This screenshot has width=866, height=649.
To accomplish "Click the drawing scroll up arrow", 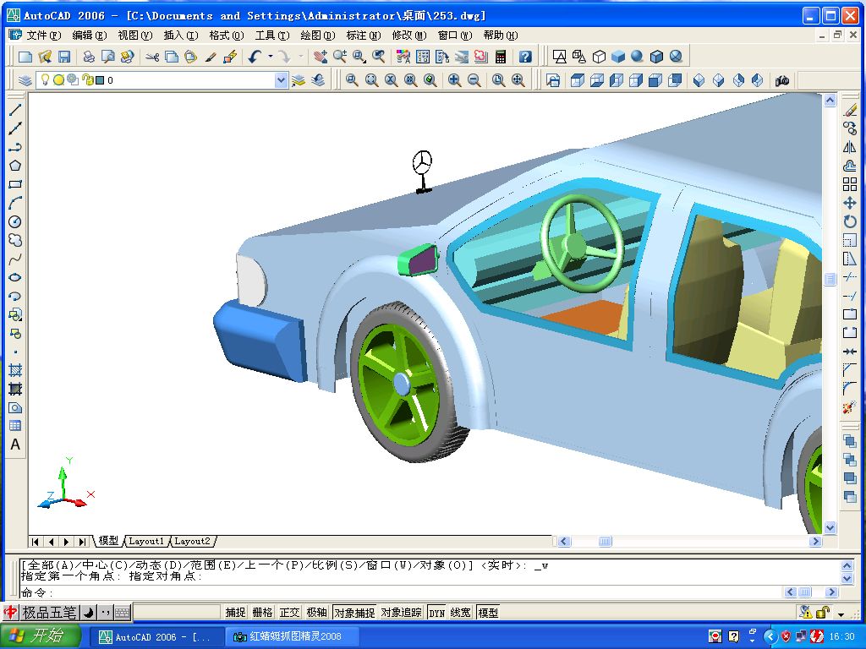I will (x=830, y=101).
